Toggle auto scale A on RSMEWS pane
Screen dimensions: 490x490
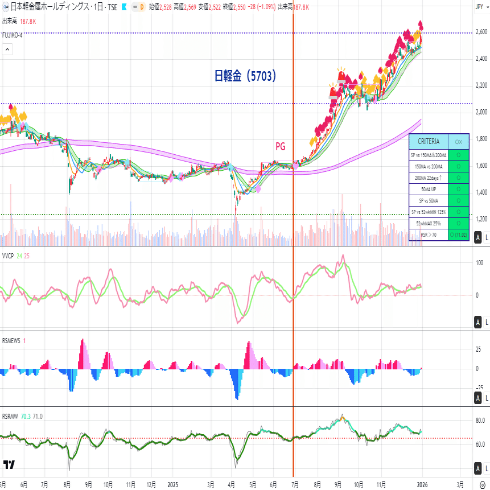point(478,398)
